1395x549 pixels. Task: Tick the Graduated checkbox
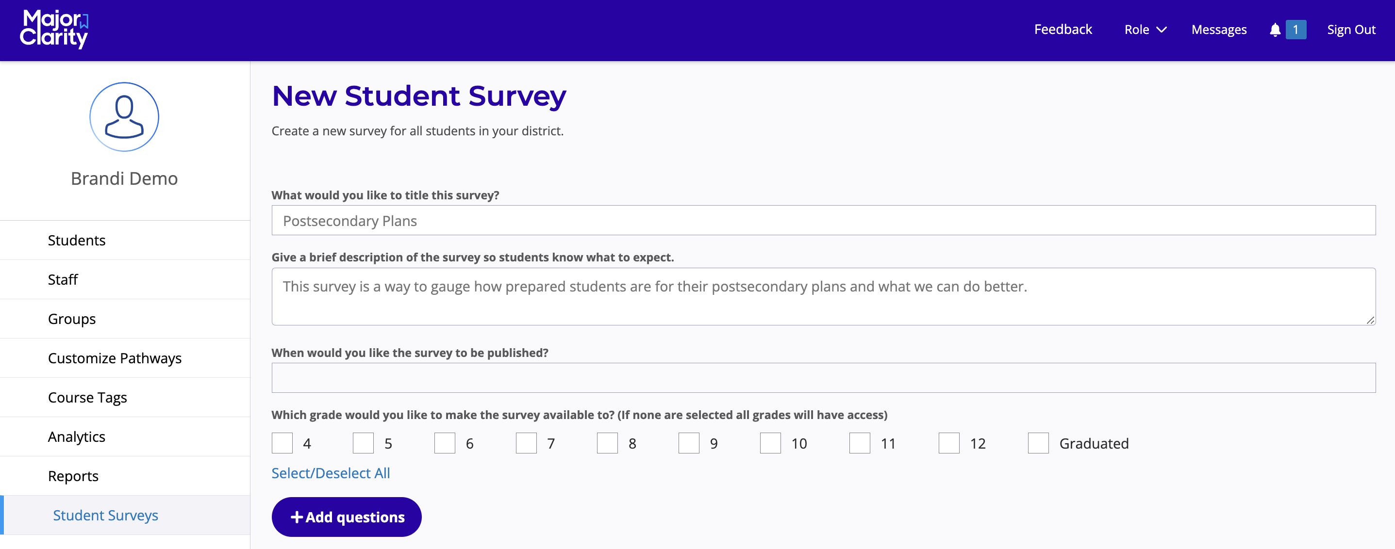coord(1038,443)
